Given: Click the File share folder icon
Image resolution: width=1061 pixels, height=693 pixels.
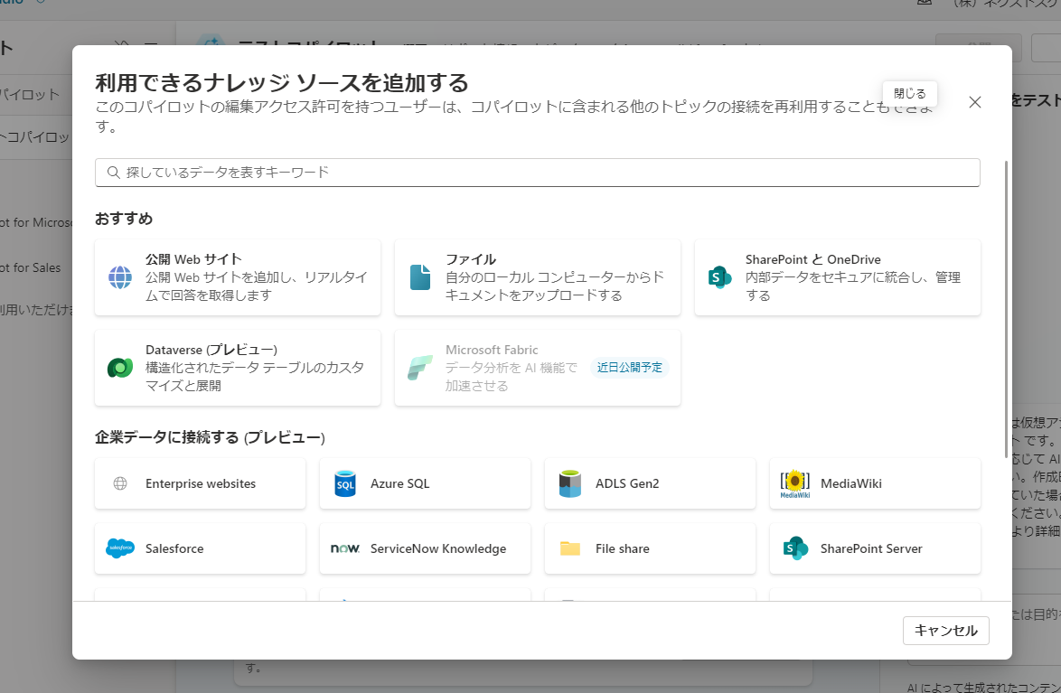Looking at the screenshot, I should click(x=570, y=548).
